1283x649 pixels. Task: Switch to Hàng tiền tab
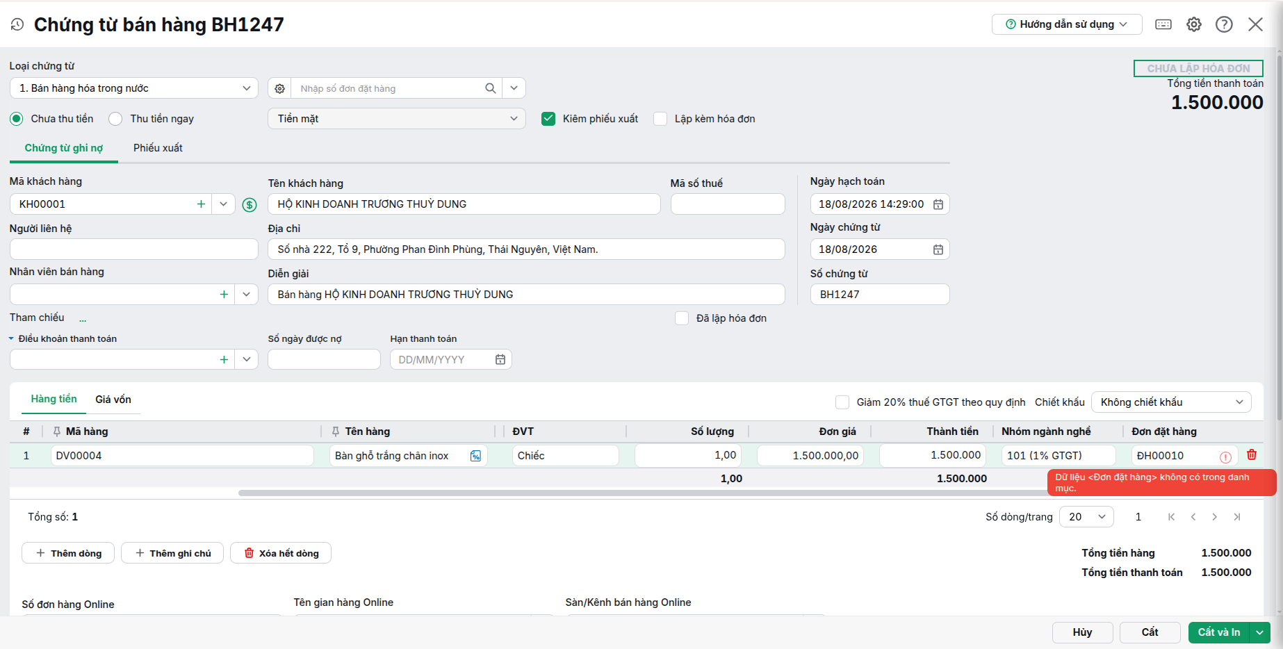(x=54, y=399)
